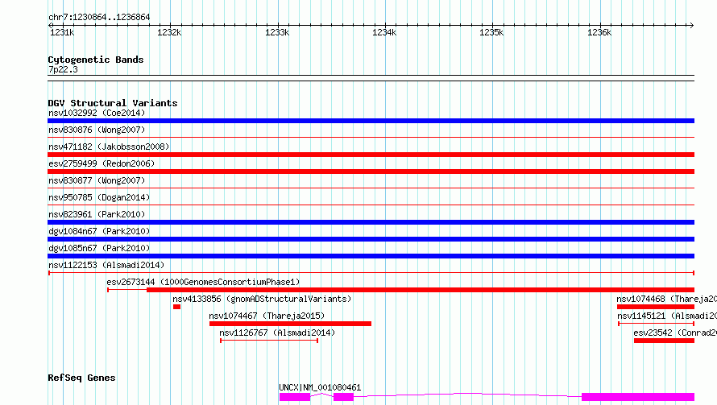Image resolution: width=717 pixels, height=405 pixels.
Task: Click the thin nsv1126767 variant line
Action: 269,341
